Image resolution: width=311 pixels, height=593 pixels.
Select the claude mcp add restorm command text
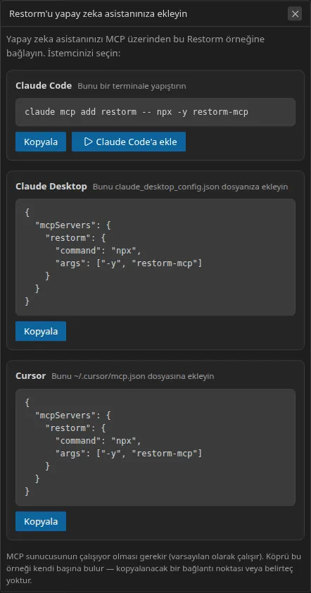[x=137, y=112]
